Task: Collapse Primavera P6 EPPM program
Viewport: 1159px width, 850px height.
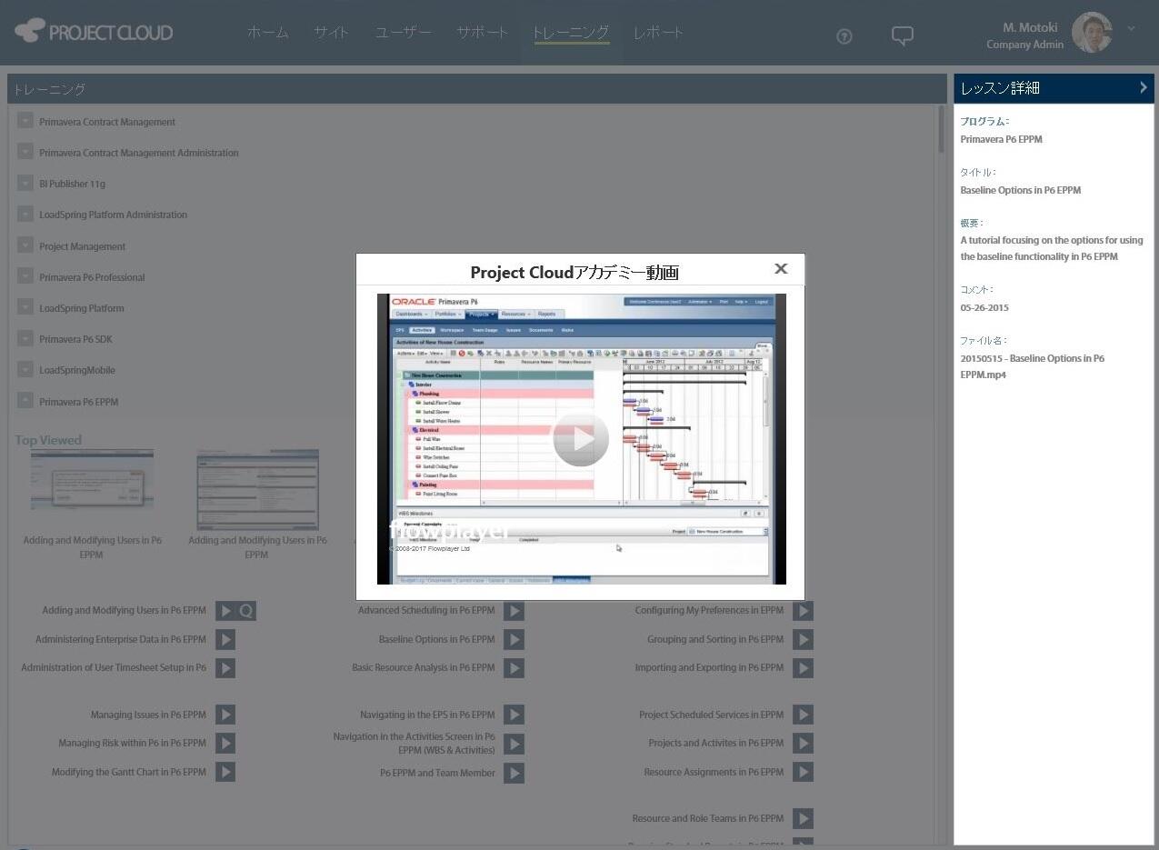Action: pos(25,401)
